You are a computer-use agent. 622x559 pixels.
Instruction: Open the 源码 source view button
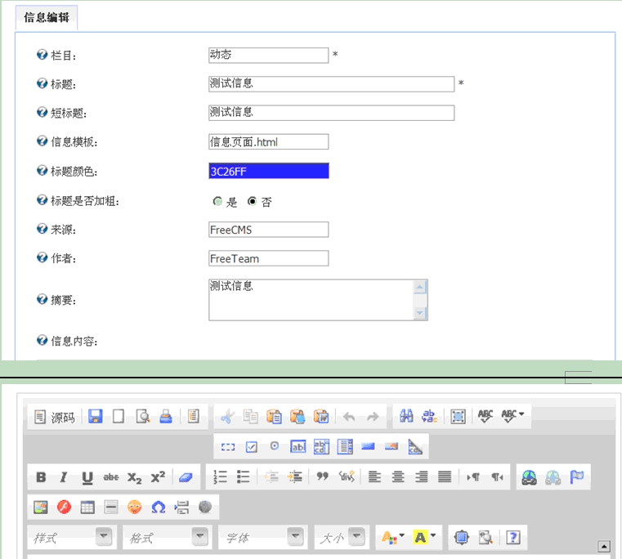pos(55,417)
